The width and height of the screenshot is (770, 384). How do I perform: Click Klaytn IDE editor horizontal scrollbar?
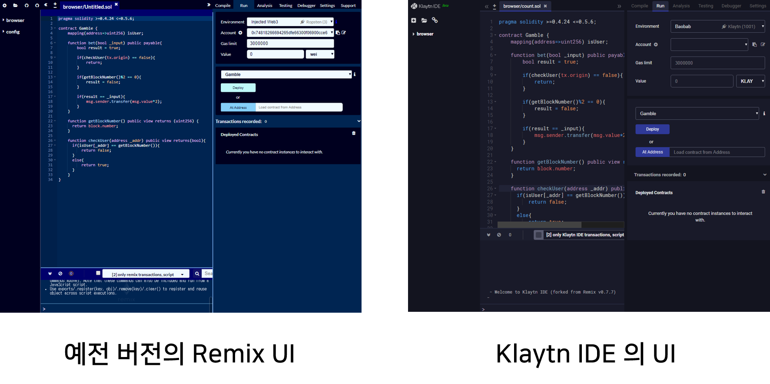[539, 225]
